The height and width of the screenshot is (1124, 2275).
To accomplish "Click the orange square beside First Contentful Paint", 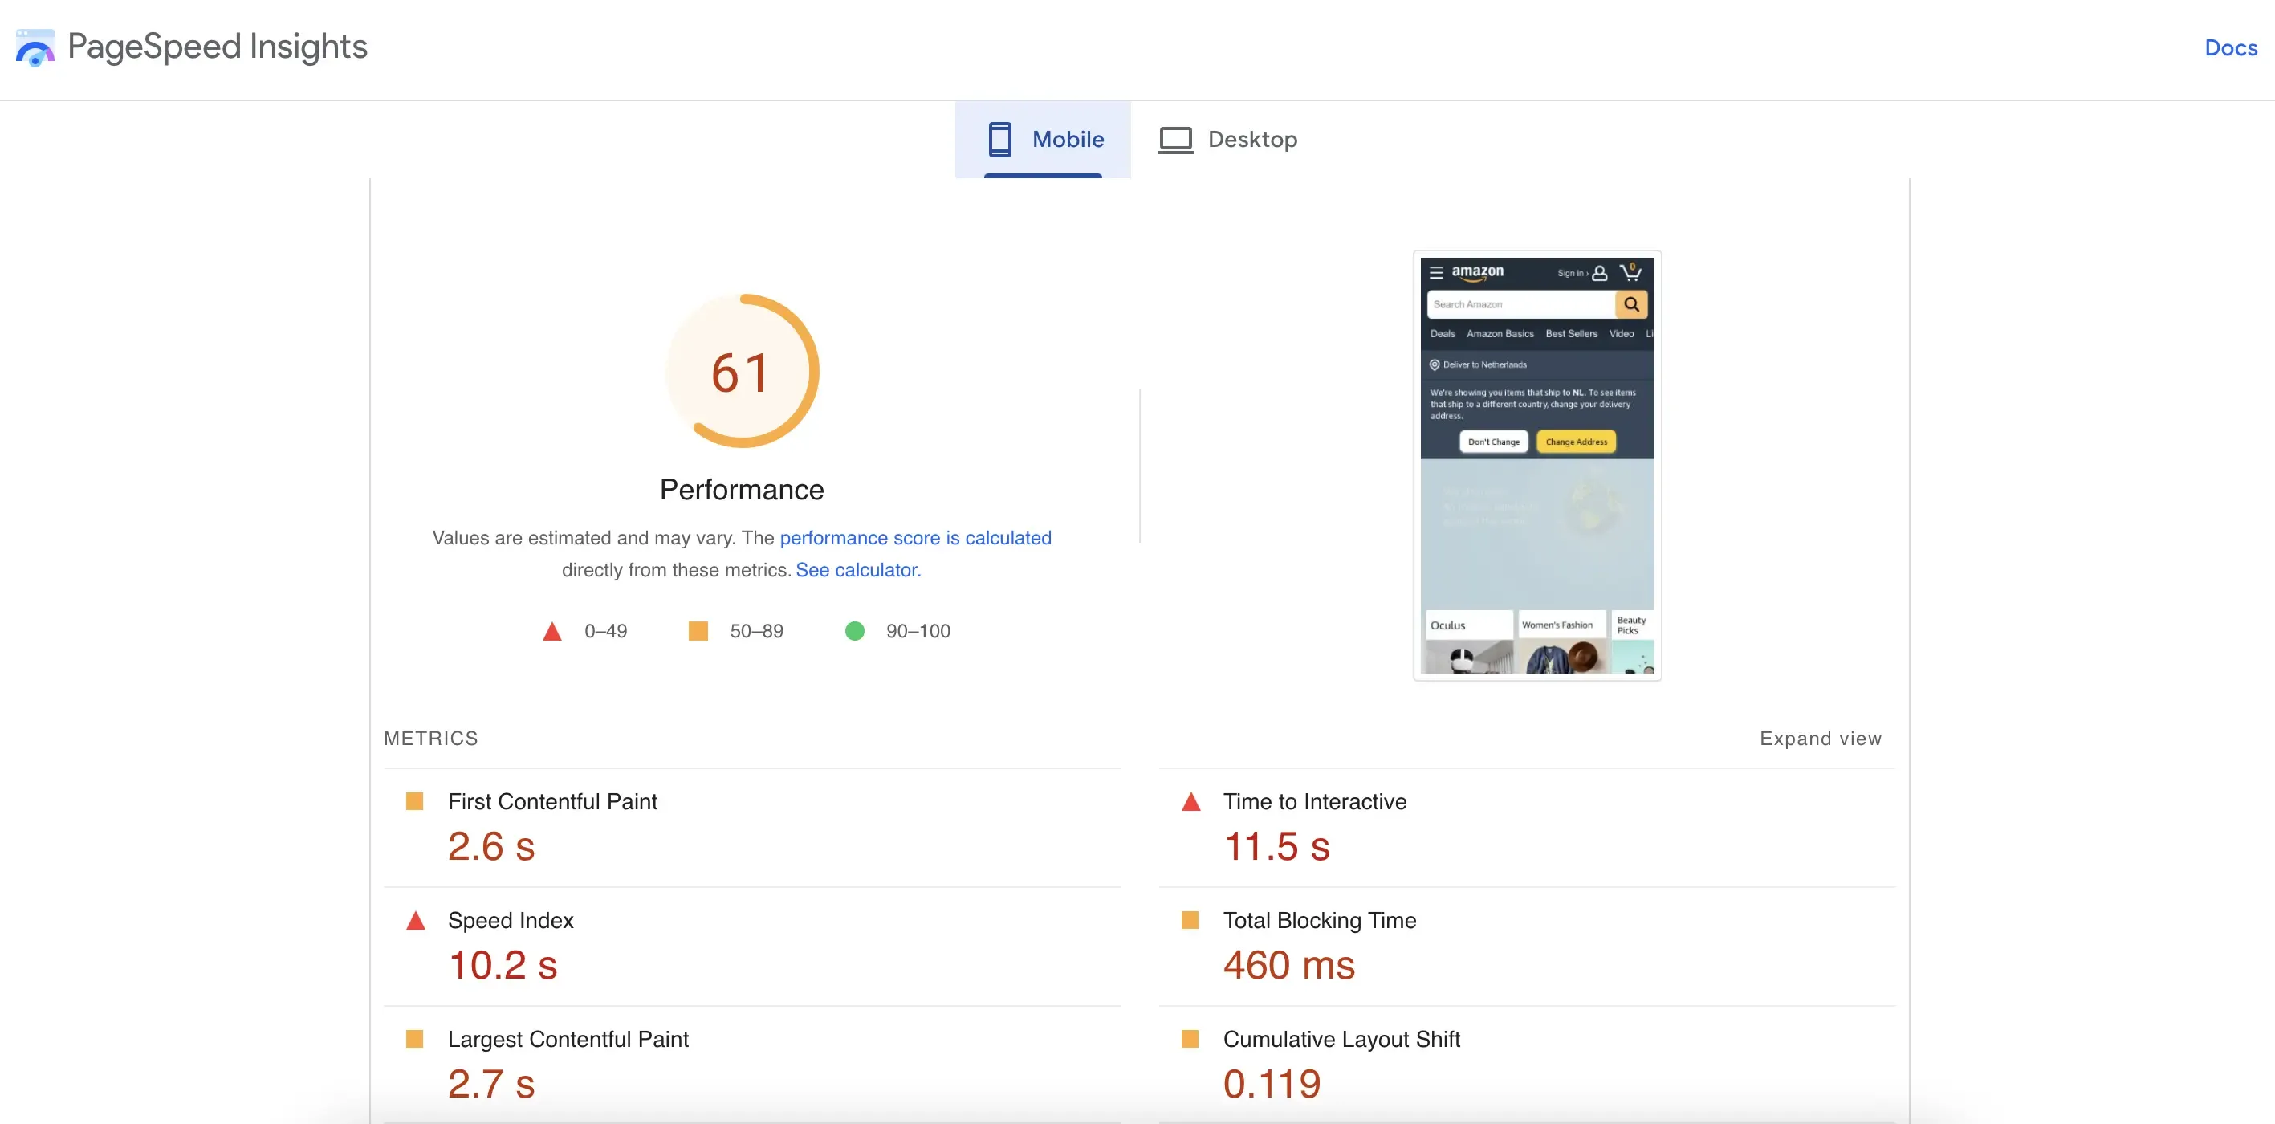I will tap(416, 800).
